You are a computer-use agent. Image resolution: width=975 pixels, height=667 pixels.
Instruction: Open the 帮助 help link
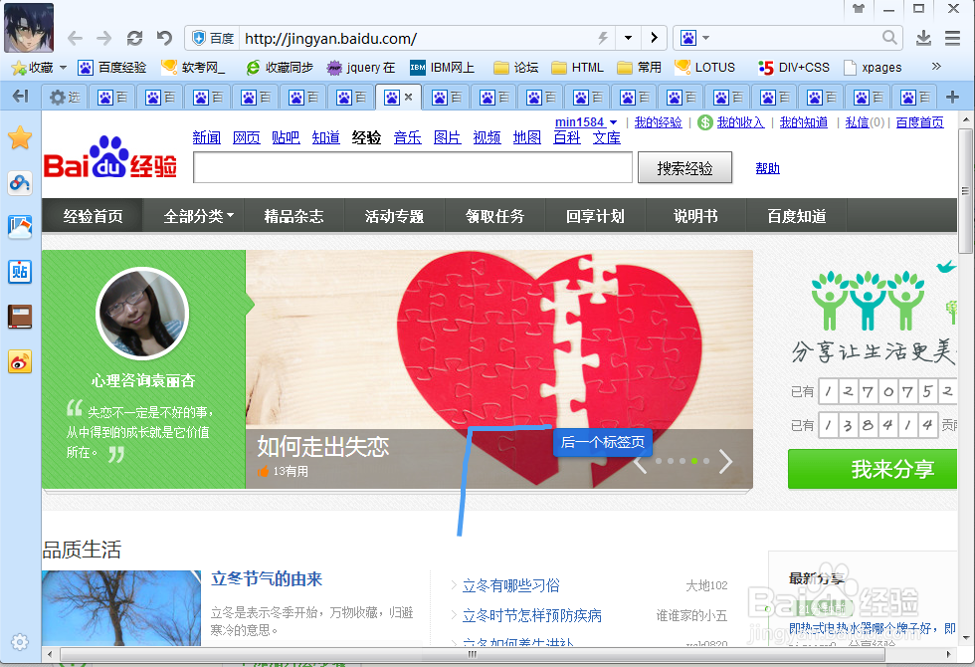click(767, 168)
